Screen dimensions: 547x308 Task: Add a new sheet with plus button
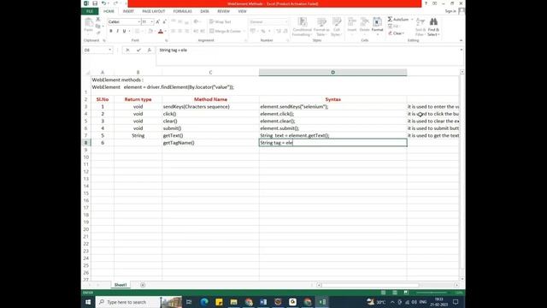tap(143, 285)
